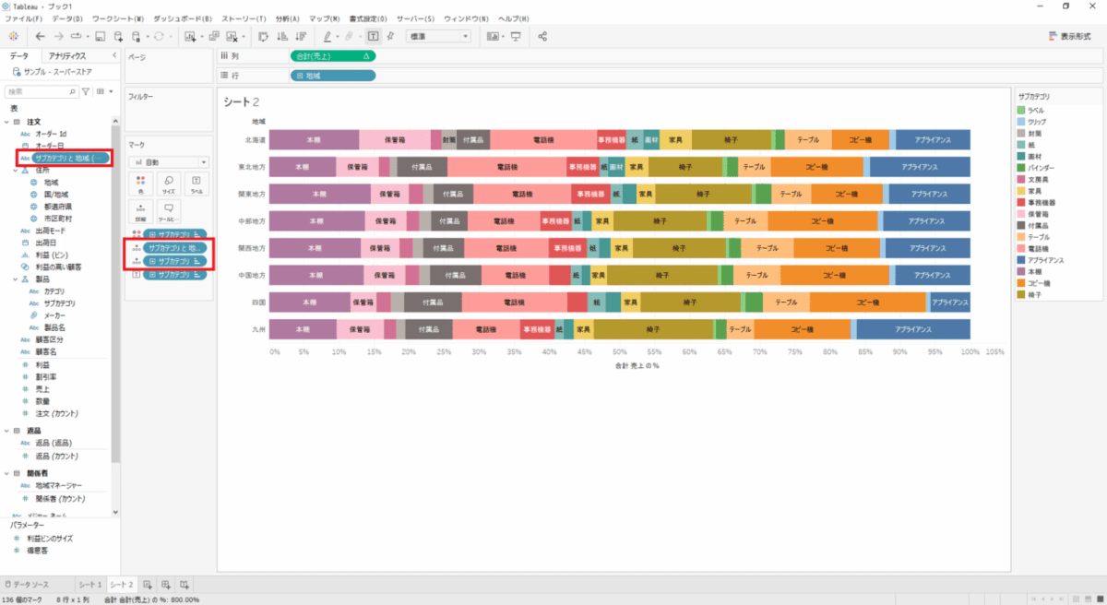Switch to the シート 1 tab
This screenshot has height=605, width=1107.
pos(89,585)
